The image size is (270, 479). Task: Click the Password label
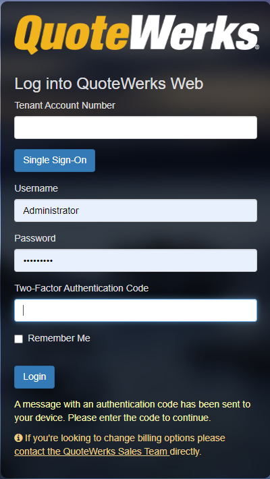pyautogui.click(x=35, y=238)
